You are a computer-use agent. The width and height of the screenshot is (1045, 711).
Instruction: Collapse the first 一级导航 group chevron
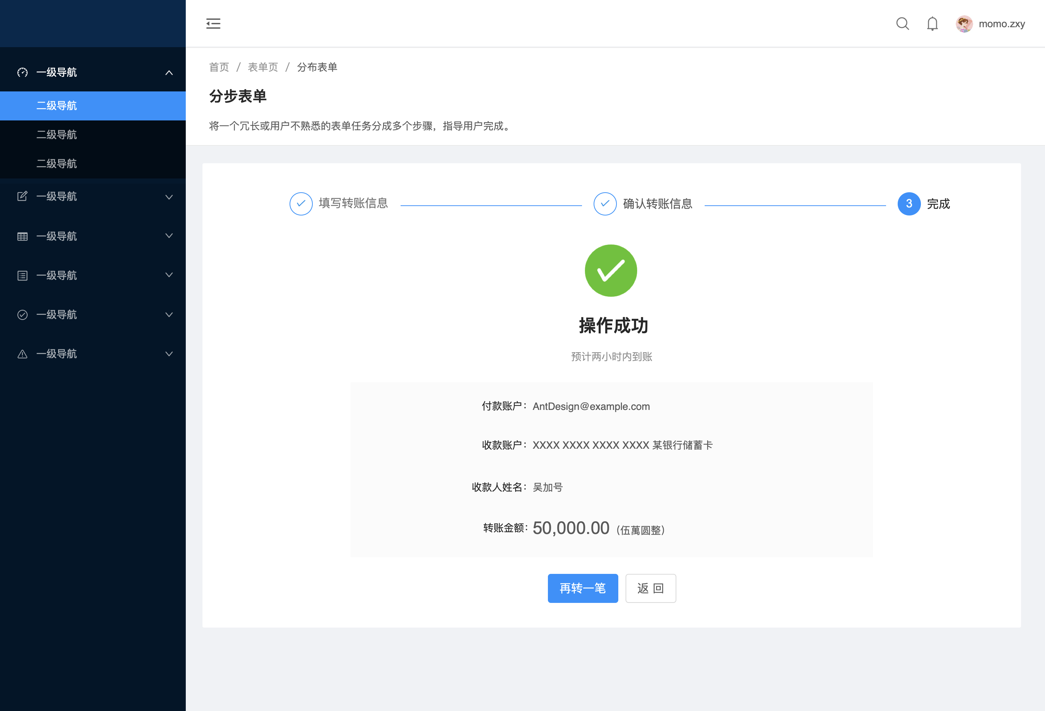169,72
